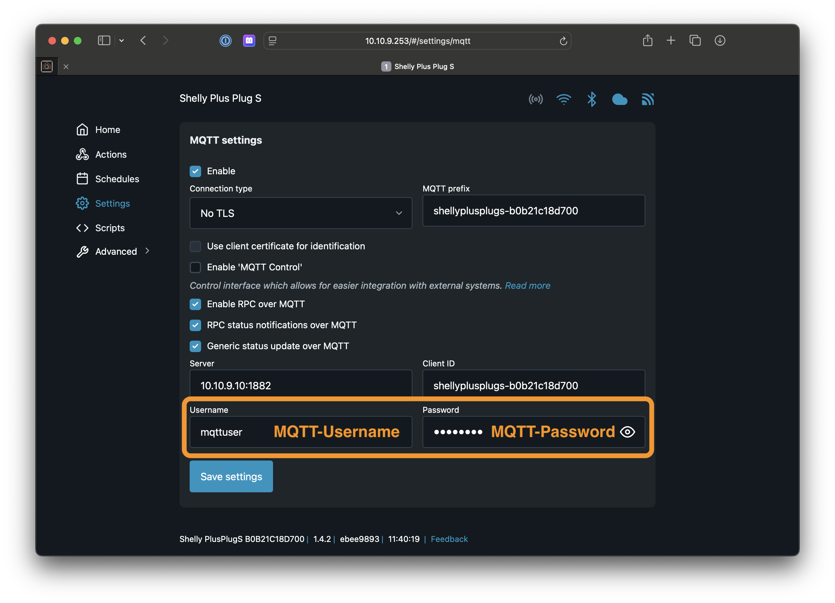Click the Share icon in Safari toolbar
This screenshot has width=835, height=603.
[x=648, y=40]
